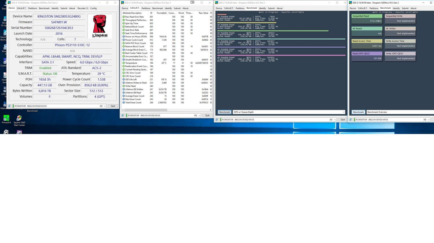This screenshot has width=434, height=243.
Task: Click the green Sequential Read result tile
Action: tap(367, 19)
